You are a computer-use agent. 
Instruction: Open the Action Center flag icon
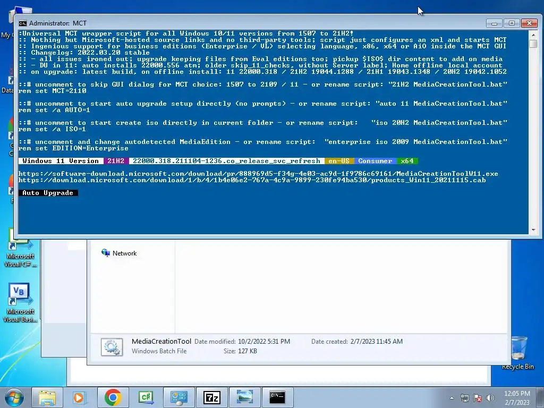click(478, 398)
